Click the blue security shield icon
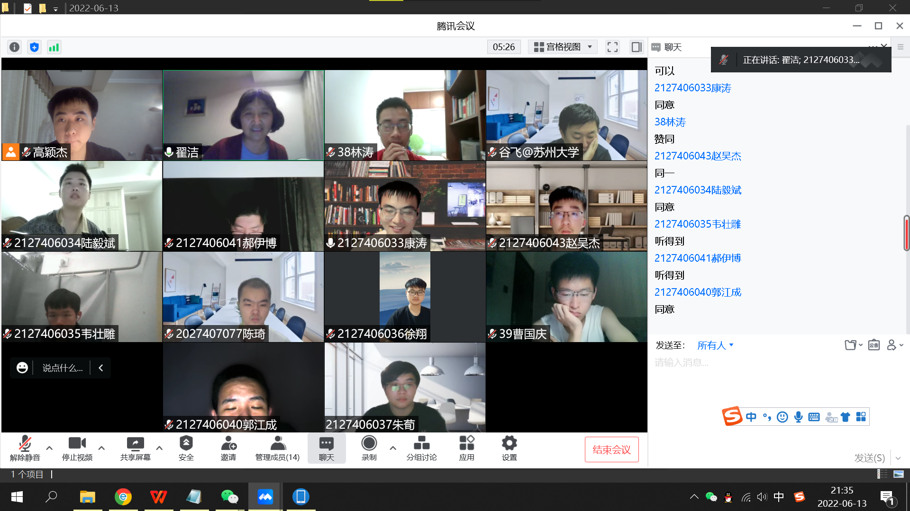This screenshot has height=511, width=910. [34, 47]
